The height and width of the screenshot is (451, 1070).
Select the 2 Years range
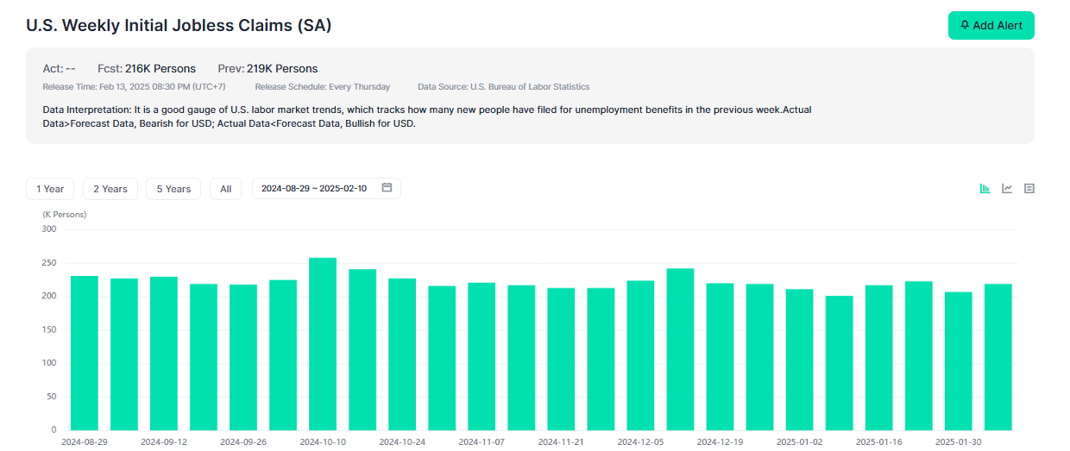pos(110,189)
